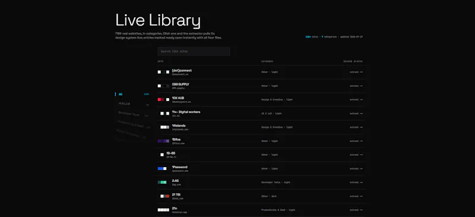Click 10X HUB's Design & Creative category
This screenshot has width=475, height=217.
[277, 99]
